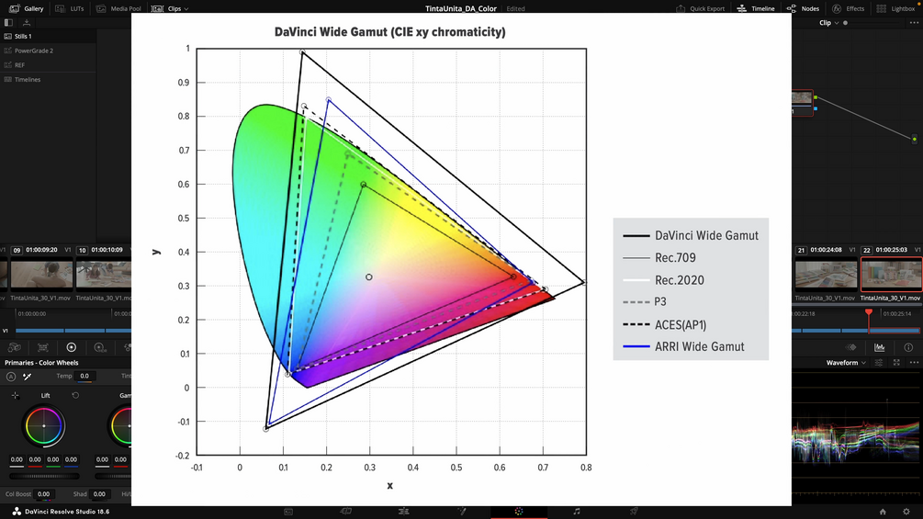Image resolution: width=923 pixels, height=519 pixels.
Task: Select the corrector node thumbnail in node graph
Action: pos(802,103)
